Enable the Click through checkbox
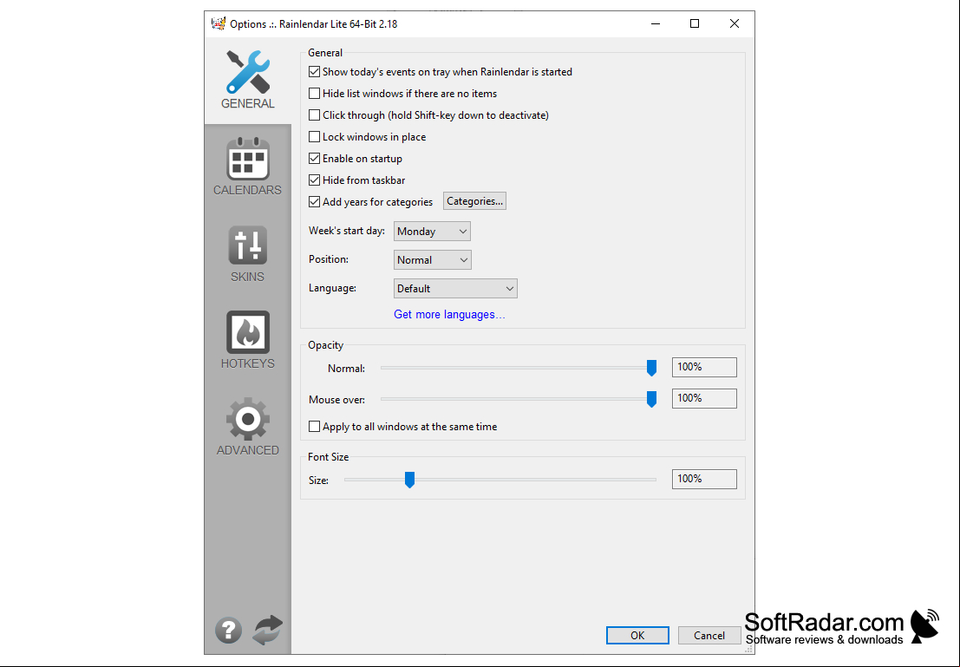The width and height of the screenshot is (960, 667). 314,114
